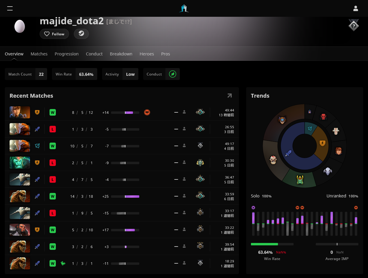Click the Stratz castle logo
368x278 pixels.
click(184, 8)
